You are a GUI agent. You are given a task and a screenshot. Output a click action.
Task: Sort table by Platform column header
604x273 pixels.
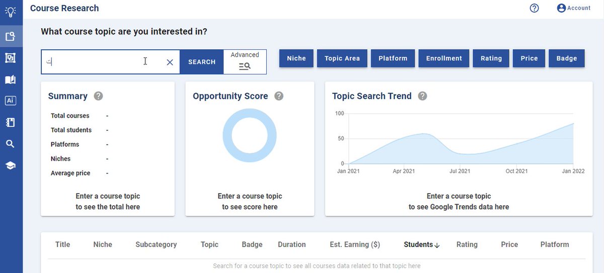pyautogui.click(x=555, y=244)
